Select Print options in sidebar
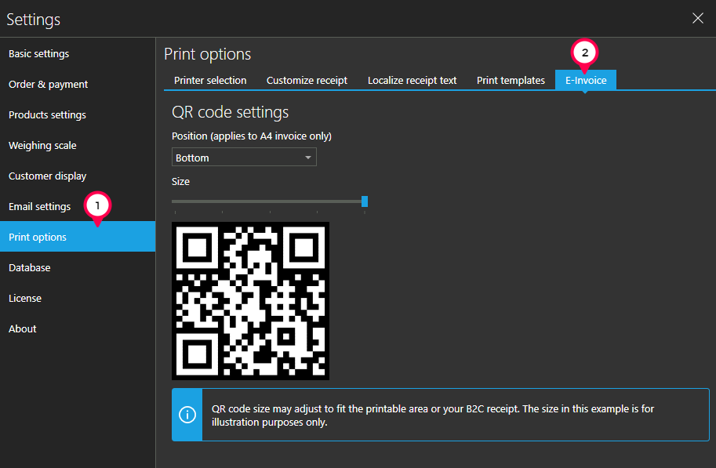The image size is (716, 468). [x=38, y=238]
